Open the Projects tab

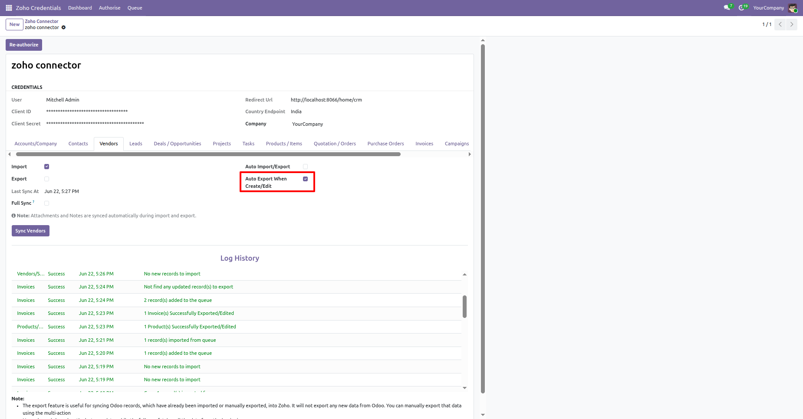tap(222, 144)
